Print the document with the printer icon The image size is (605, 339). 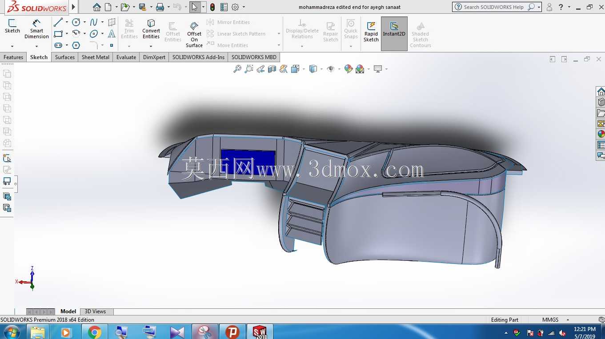tap(160, 7)
